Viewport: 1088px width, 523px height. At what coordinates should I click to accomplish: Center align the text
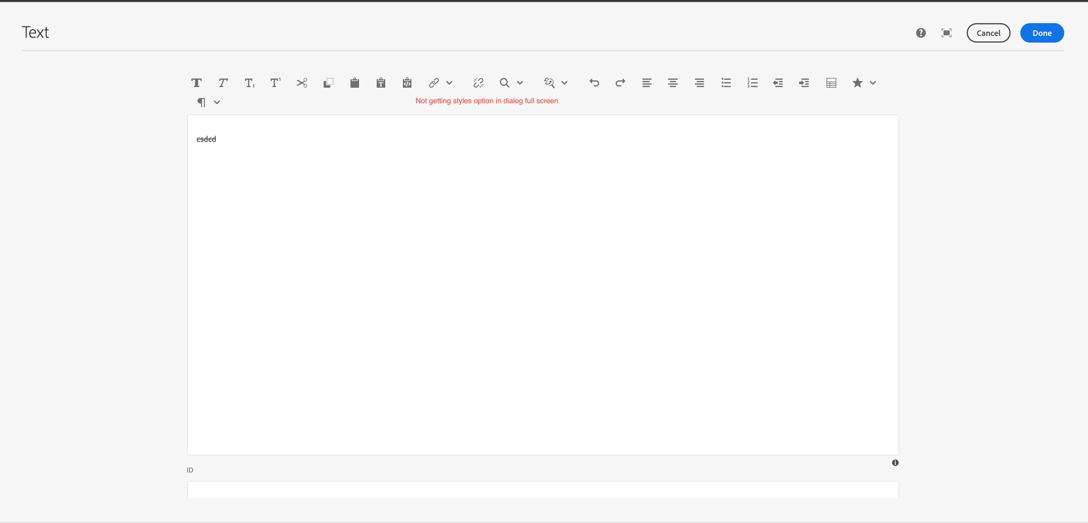click(x=673, y=83)
